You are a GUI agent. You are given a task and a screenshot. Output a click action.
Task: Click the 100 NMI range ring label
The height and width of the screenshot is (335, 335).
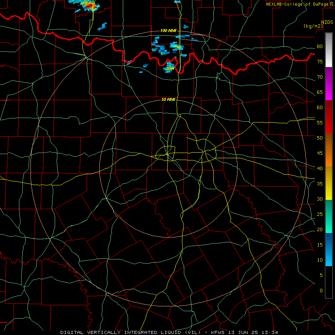tap(168, 31)
